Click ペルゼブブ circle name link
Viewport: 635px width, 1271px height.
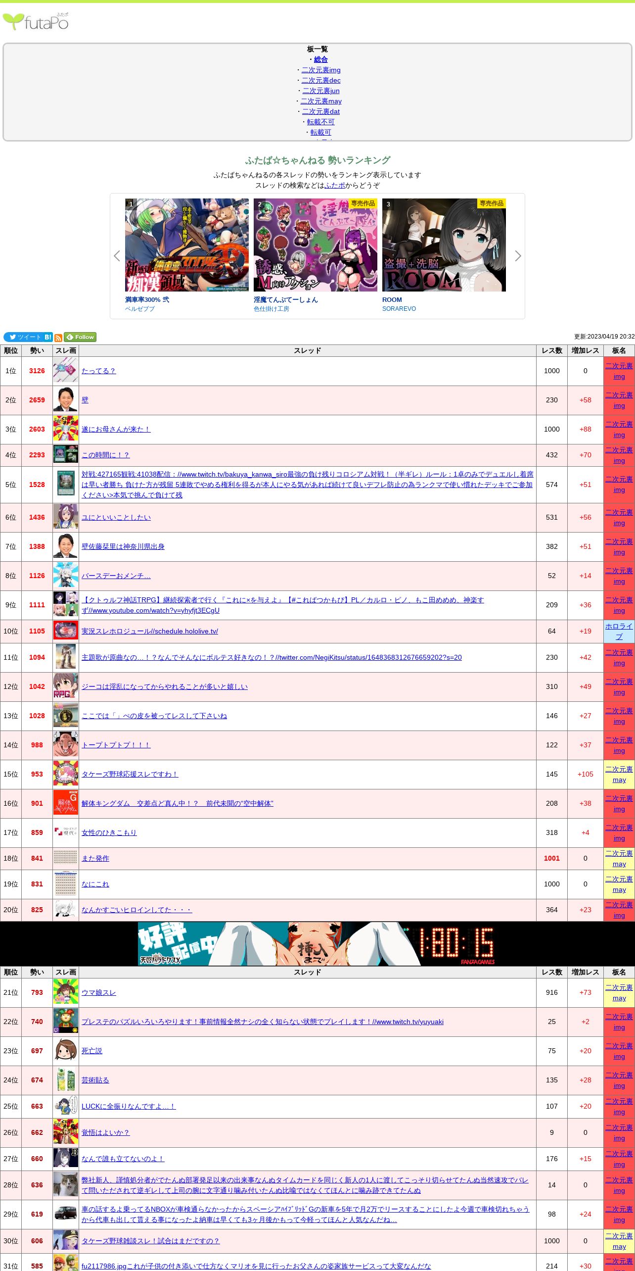click(140, 309)
